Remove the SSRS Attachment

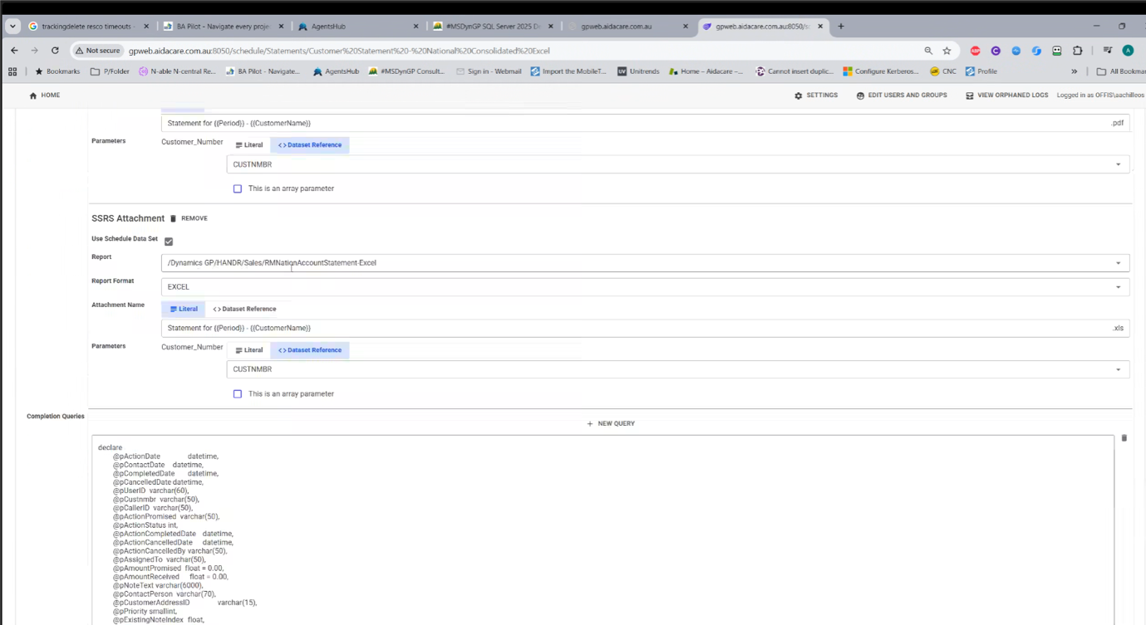(x=189, y=218)
